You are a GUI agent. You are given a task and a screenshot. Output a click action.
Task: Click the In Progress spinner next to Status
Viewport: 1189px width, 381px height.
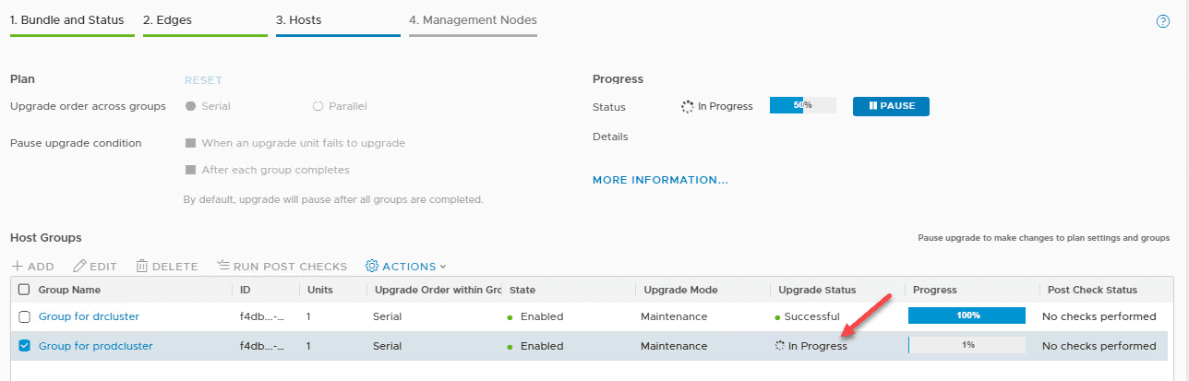(687, 106)
